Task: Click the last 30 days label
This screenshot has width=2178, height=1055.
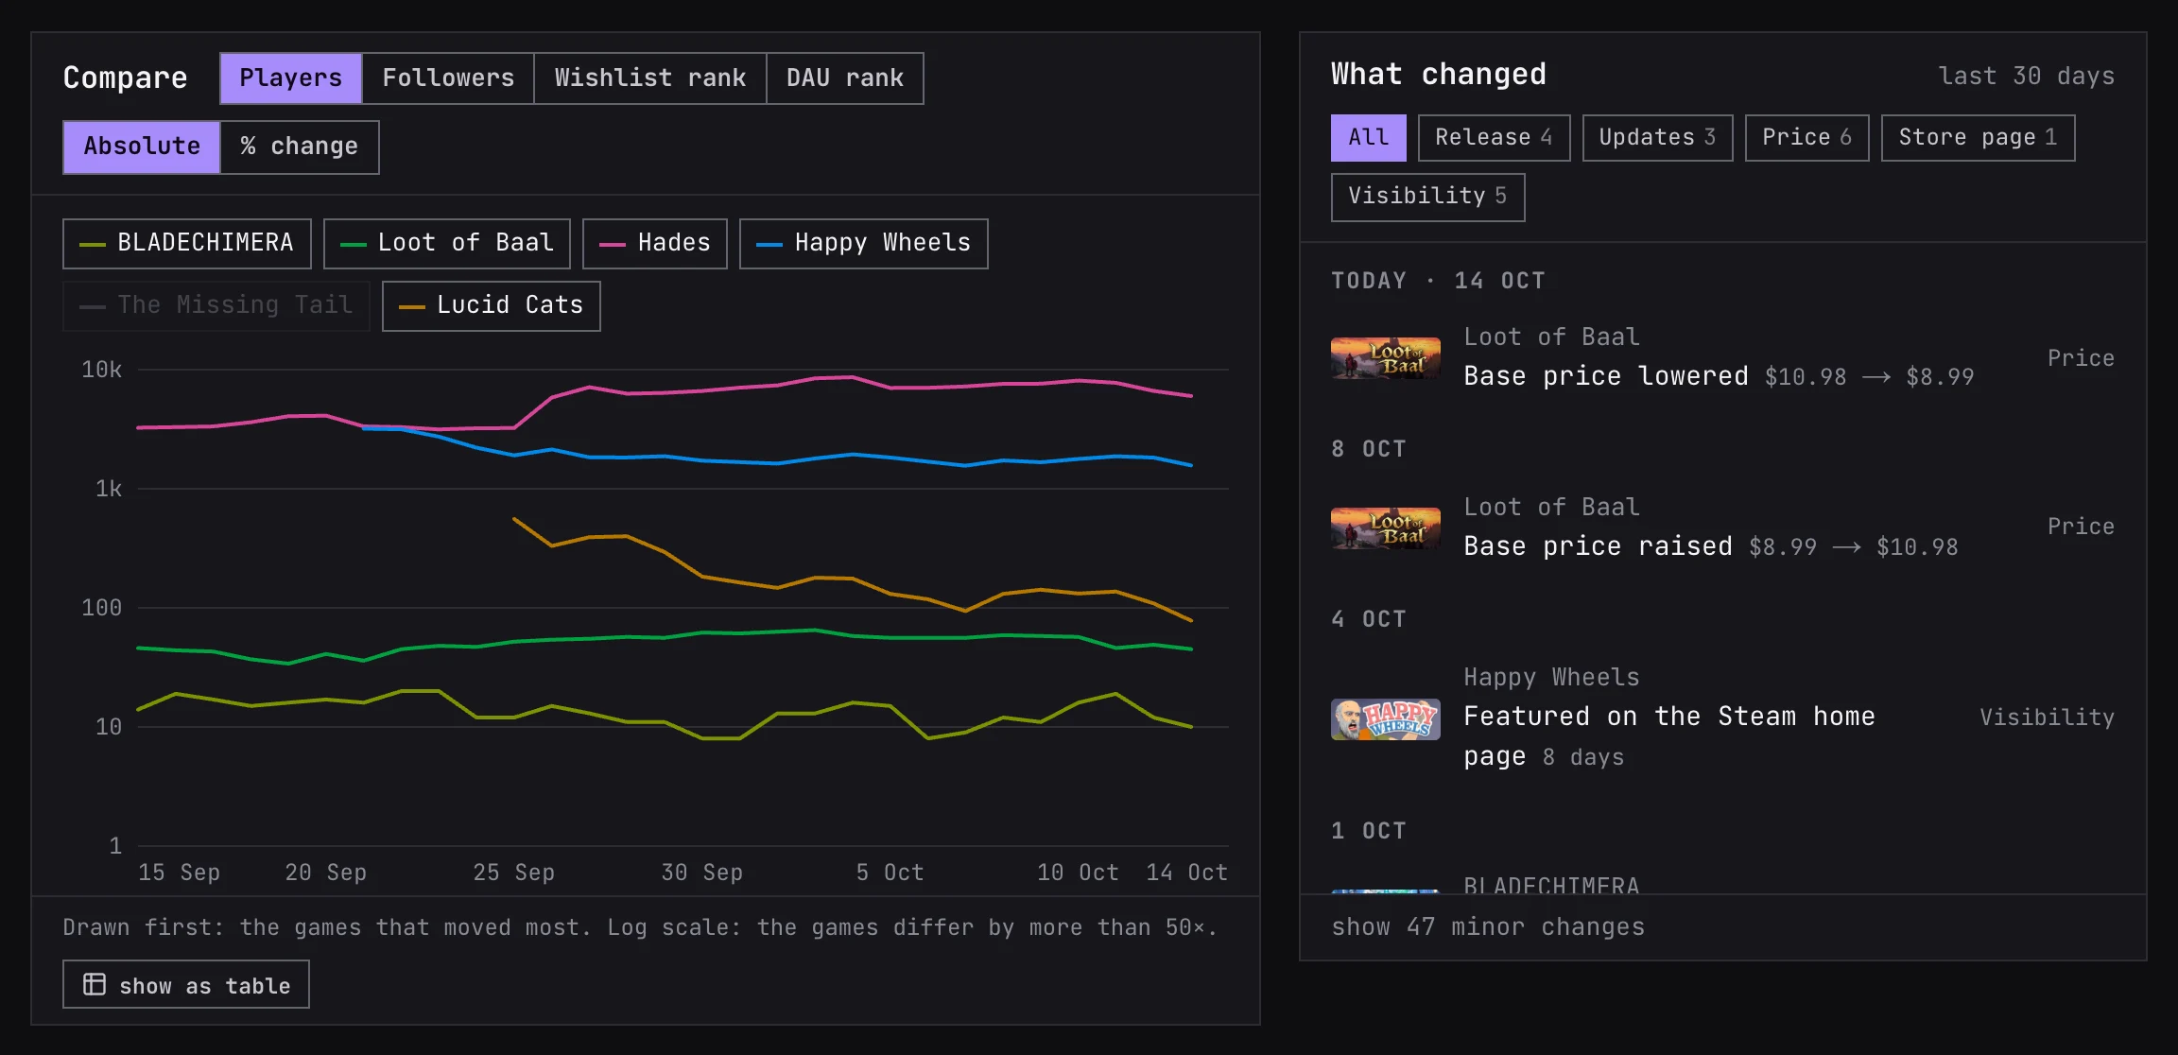Action: pos(2026,77)
